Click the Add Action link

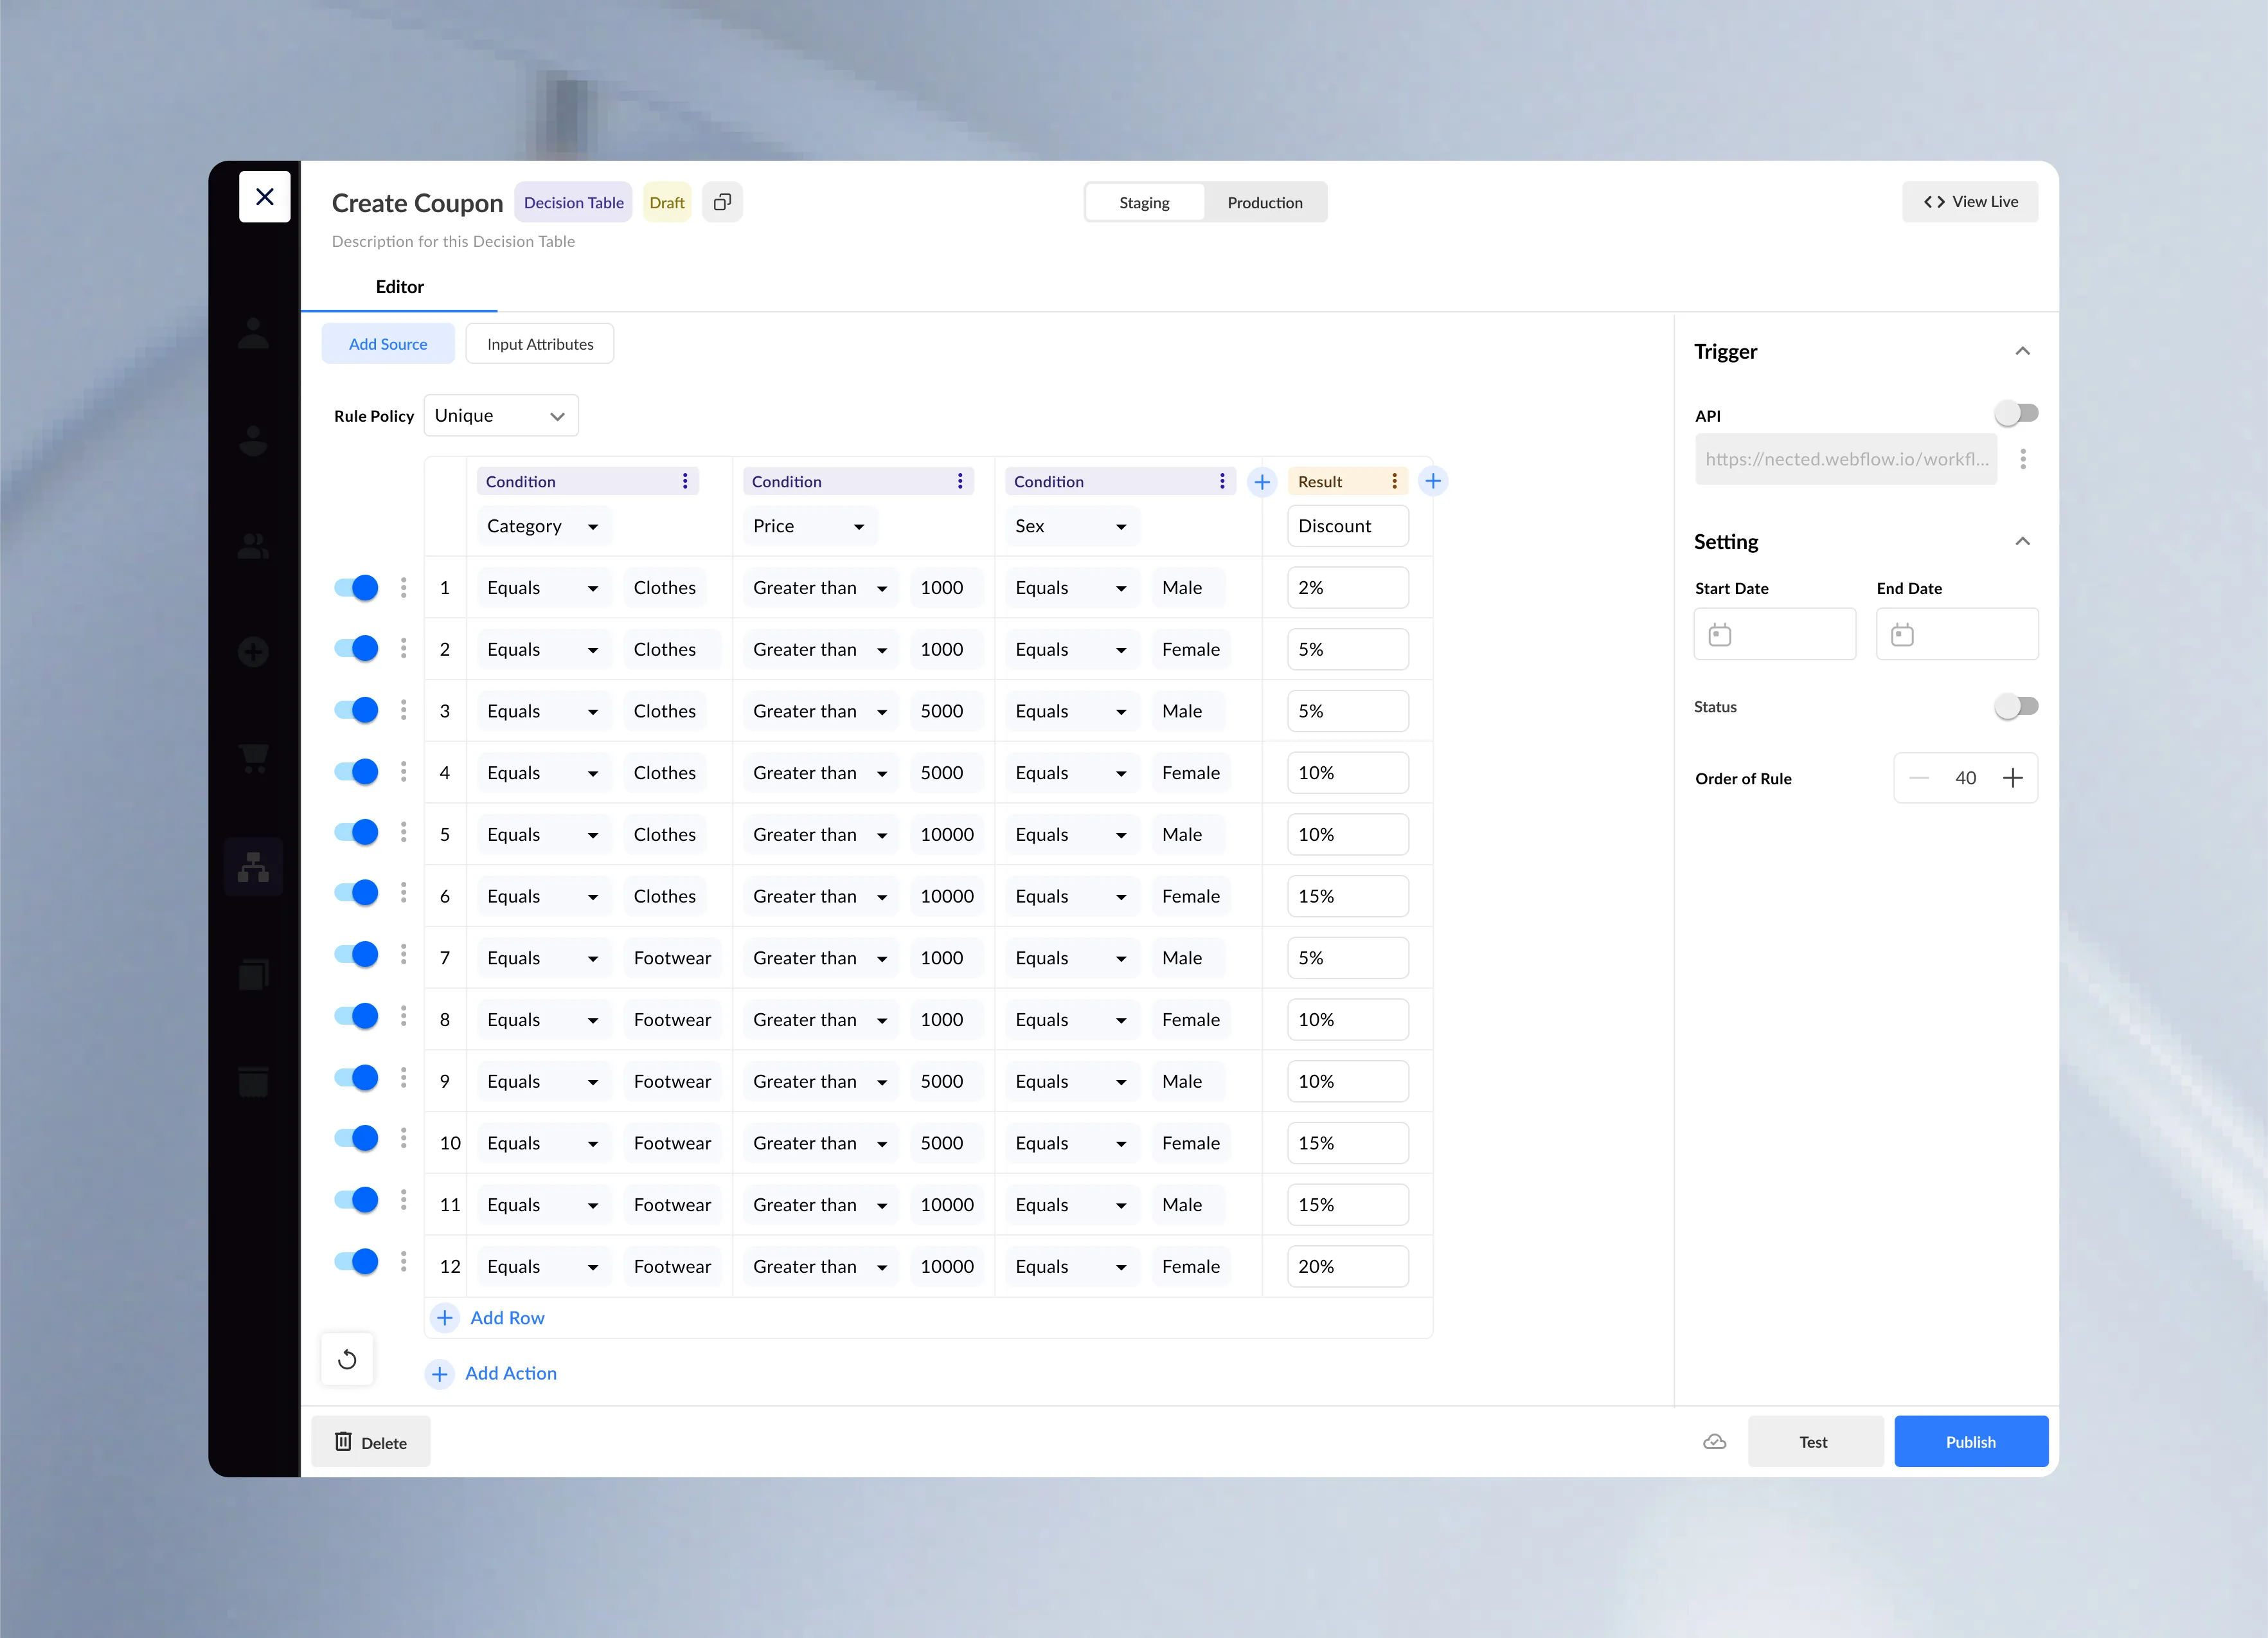point(491,1373)
